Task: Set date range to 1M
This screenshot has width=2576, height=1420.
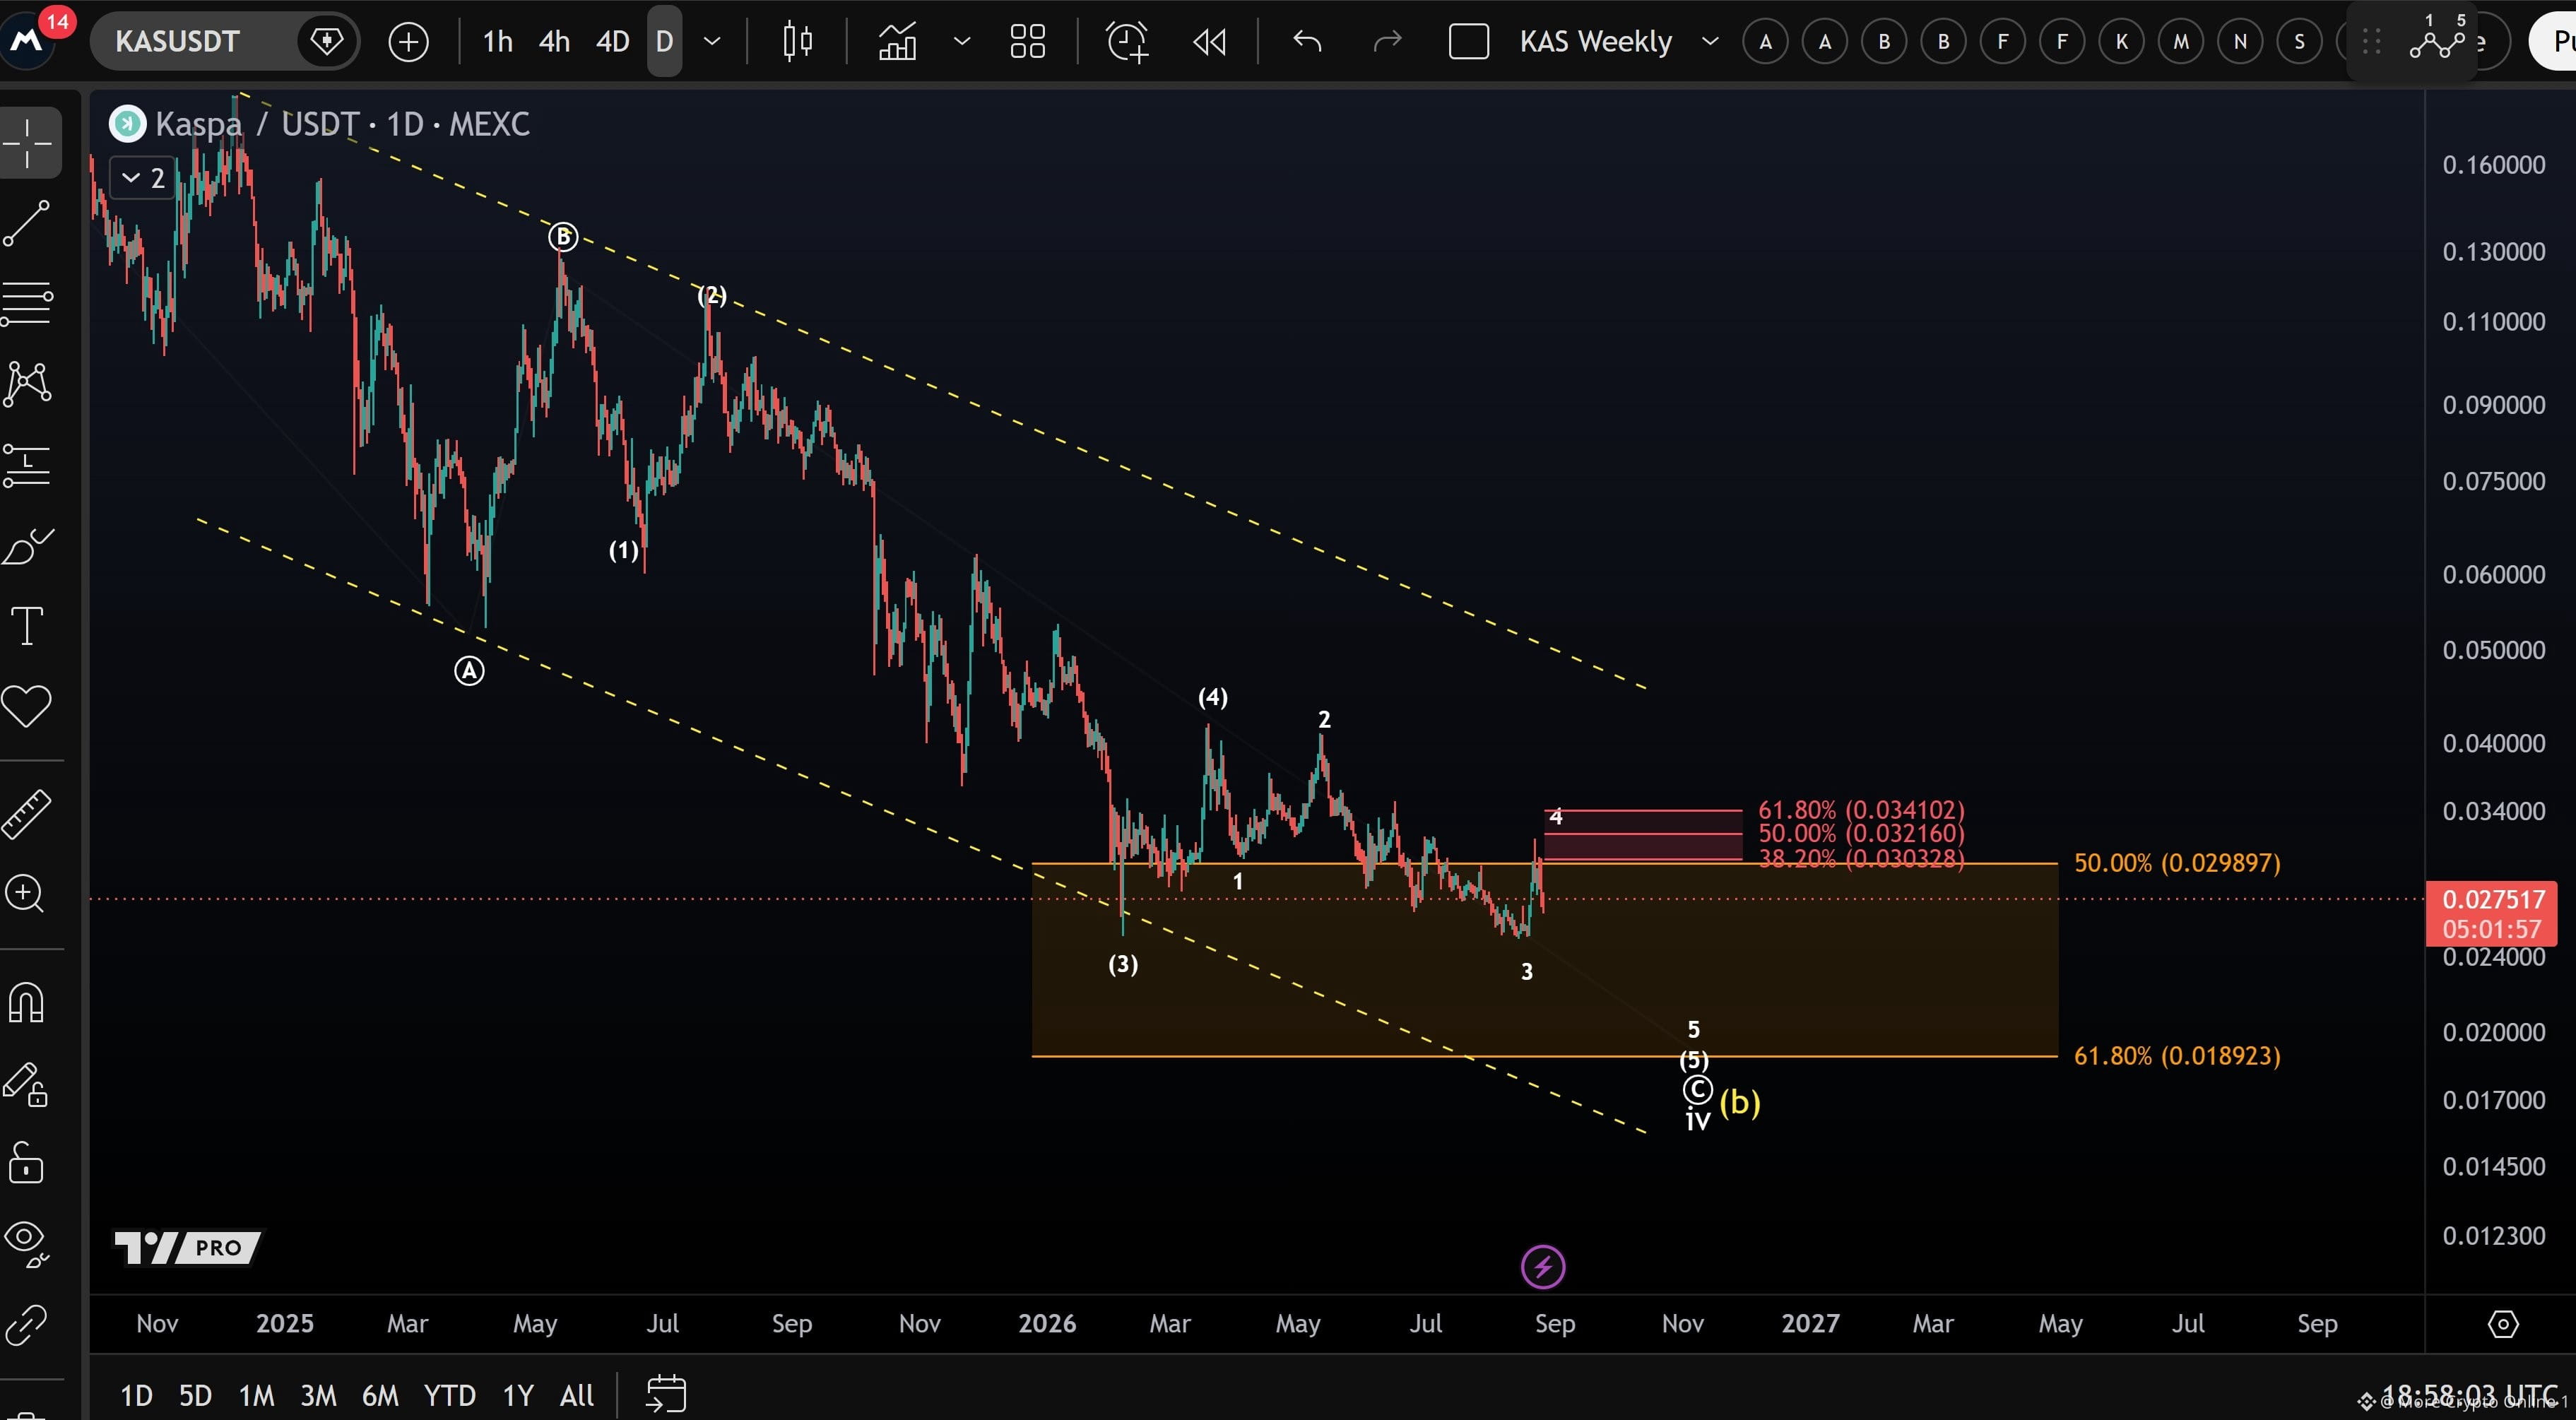Action: pos(256,1395)
